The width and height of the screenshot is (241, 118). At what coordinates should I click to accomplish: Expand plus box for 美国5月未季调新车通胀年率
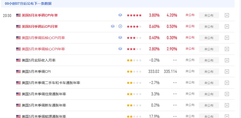(227, 105)
